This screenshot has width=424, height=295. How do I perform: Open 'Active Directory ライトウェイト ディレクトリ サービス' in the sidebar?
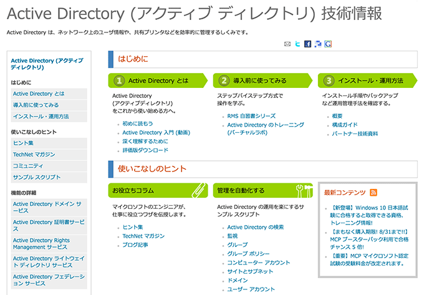coord(49,262)
